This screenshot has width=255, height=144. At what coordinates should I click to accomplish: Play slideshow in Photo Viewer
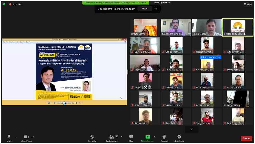click(64, 103)
